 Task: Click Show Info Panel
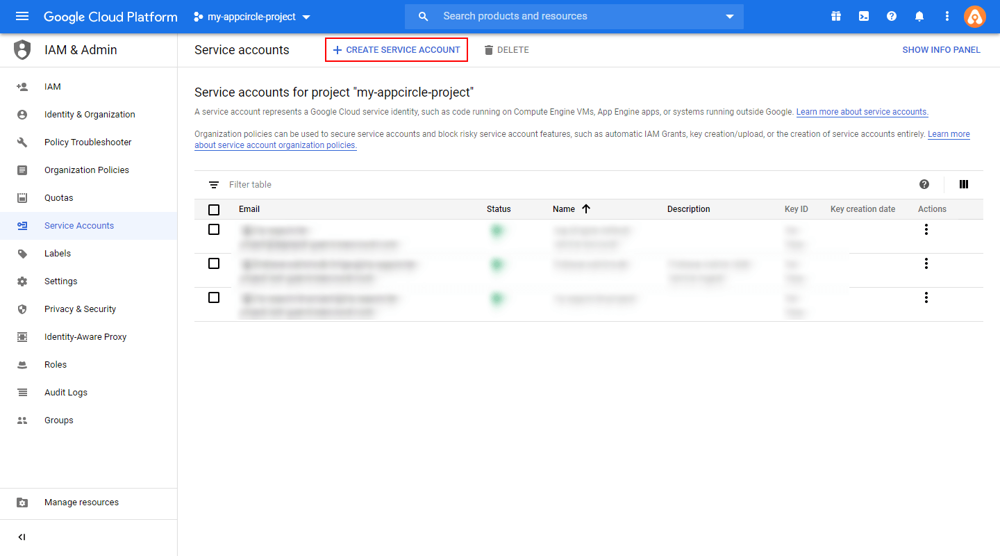942,50
